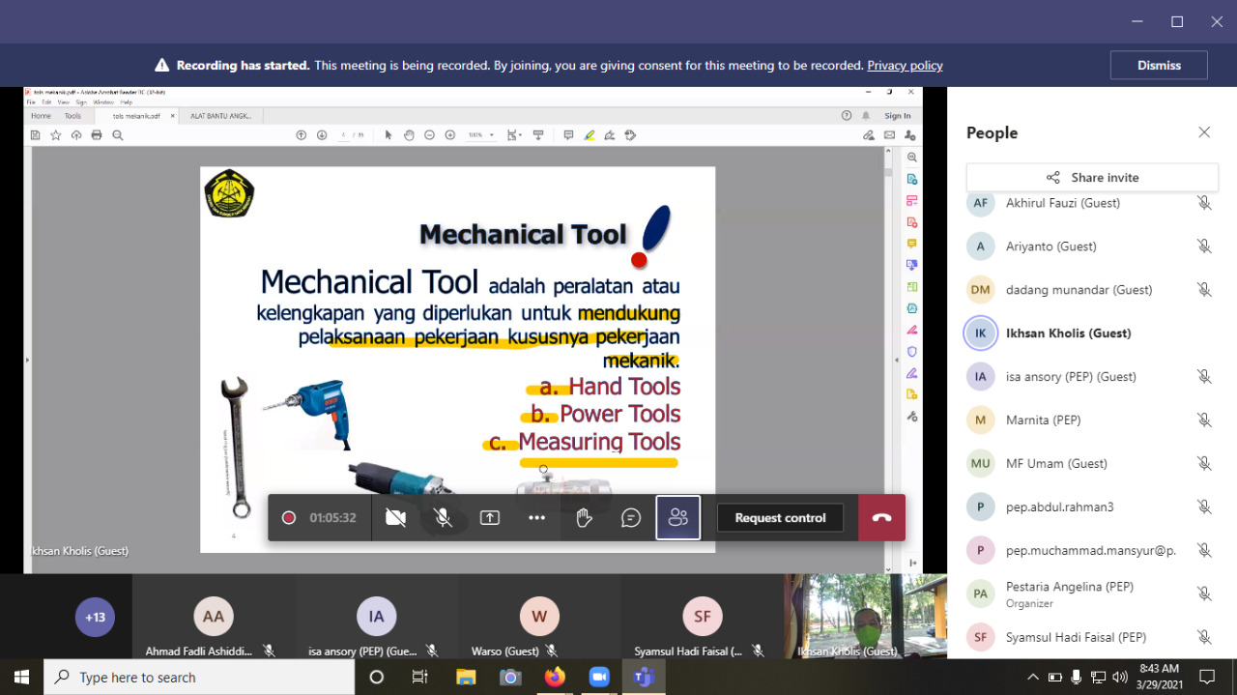Select Ikhsan Kholis (Guest) in People list
The height and width of the screenshot is (695, 1237).
[x=1068, y=333]
